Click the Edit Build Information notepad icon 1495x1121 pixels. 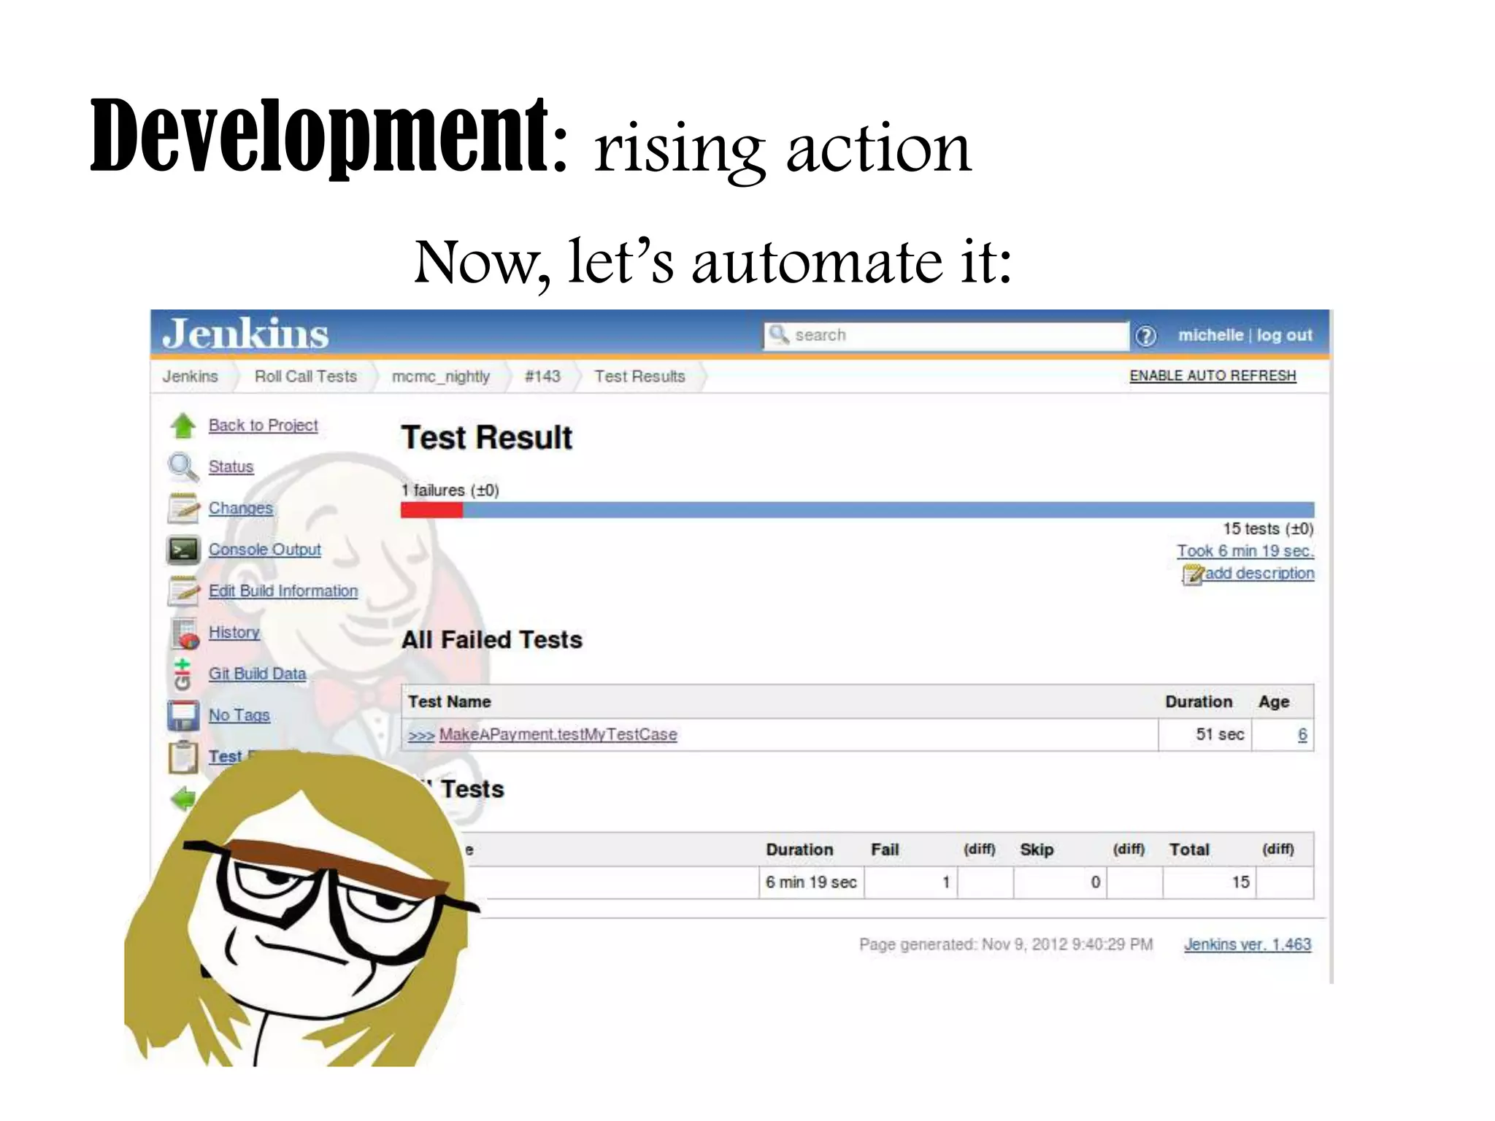click(182, 591)
